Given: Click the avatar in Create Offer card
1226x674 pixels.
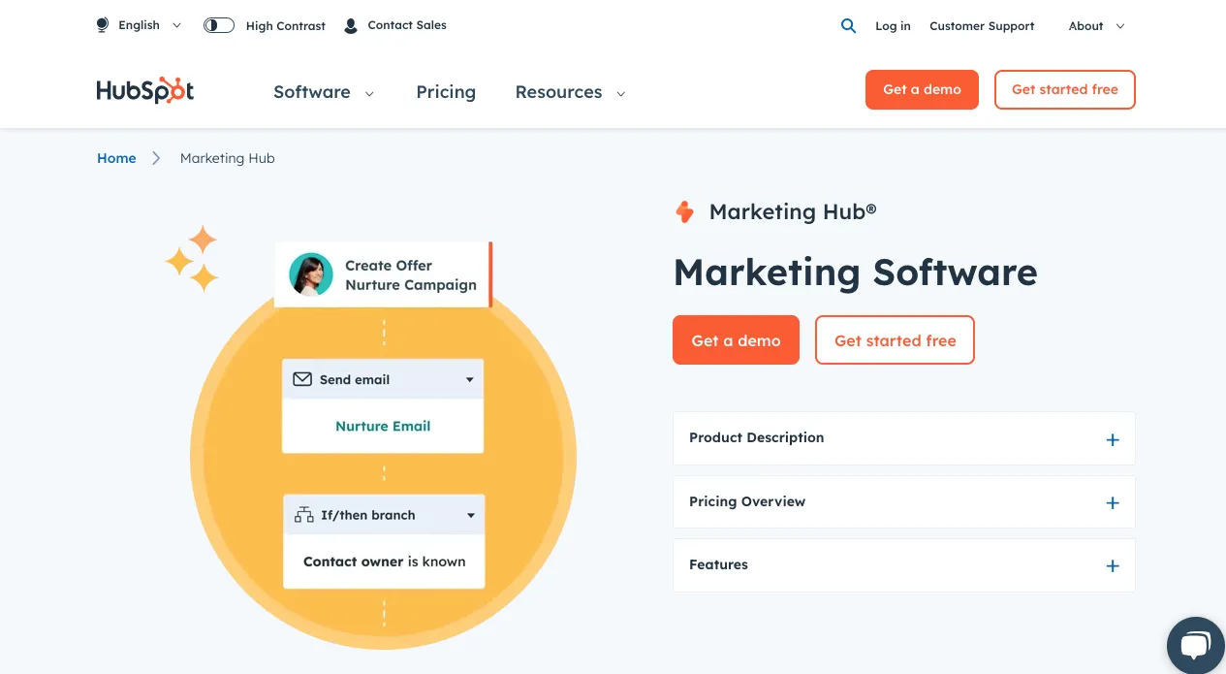Looking at the screenshot, I should click(x=311, y=274).
